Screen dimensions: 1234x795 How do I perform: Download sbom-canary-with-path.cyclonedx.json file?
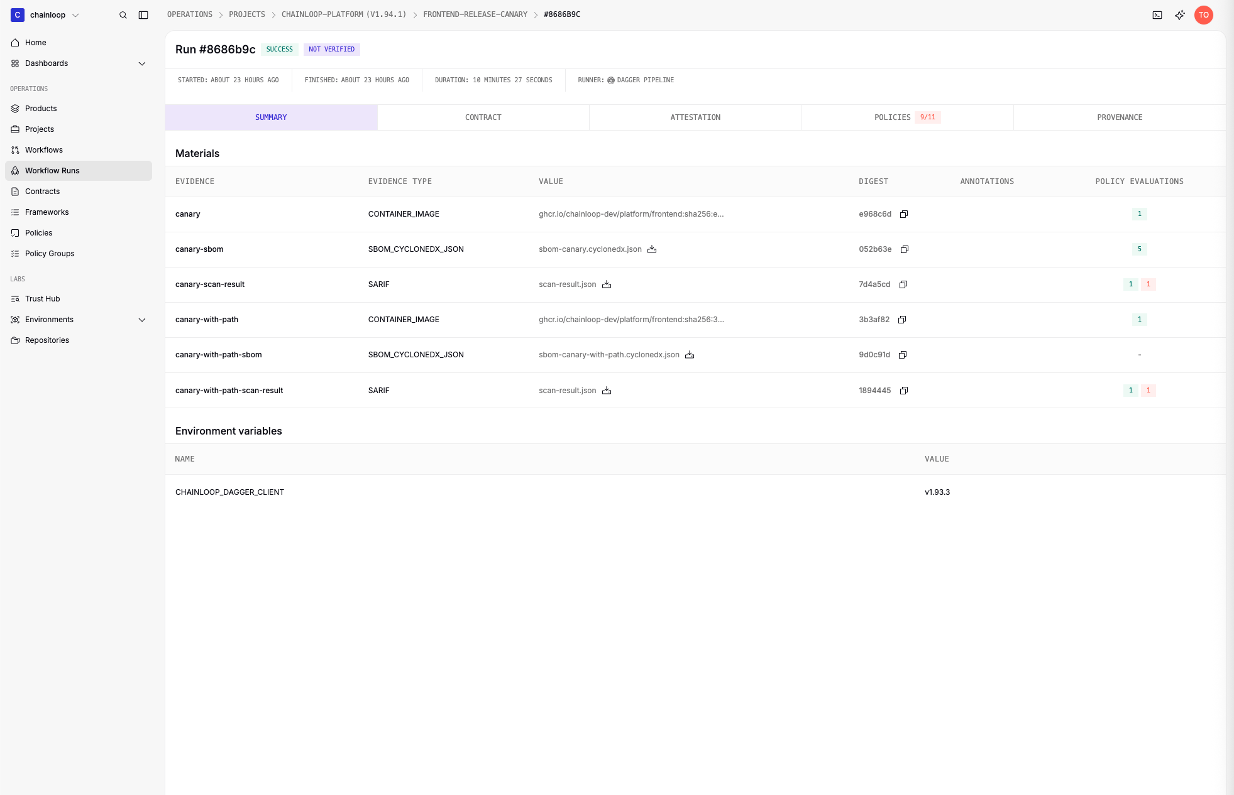pos(690,355)
